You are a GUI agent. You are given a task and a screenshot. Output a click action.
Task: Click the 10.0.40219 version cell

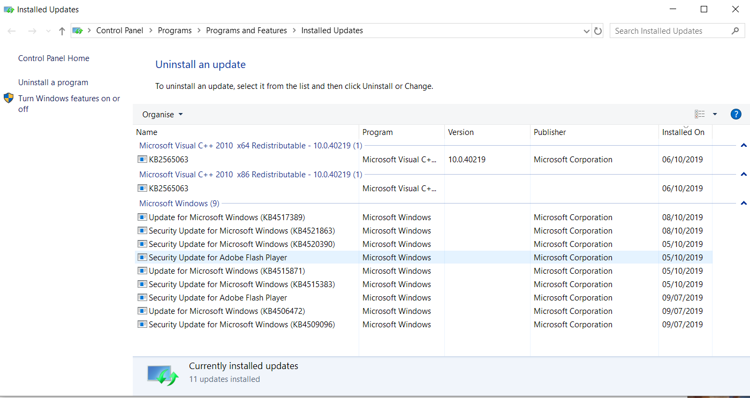(467, 160)
